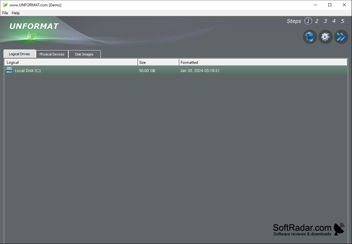Go to next step with double-arrow icon

(341, 37)
